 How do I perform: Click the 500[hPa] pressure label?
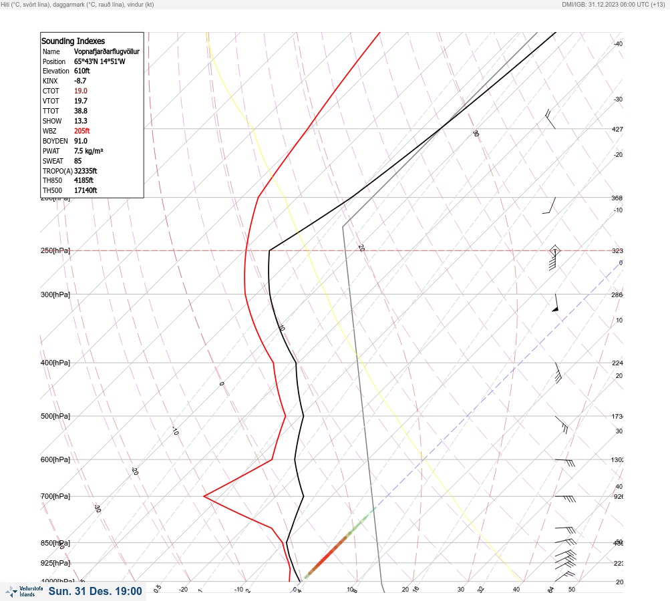pyautogui.click(x=55, y=416)
